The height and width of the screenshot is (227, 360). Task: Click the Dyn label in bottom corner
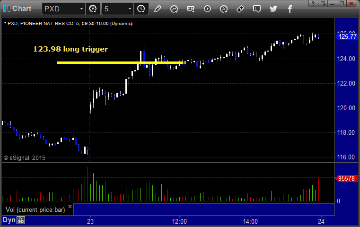(9, 220)
